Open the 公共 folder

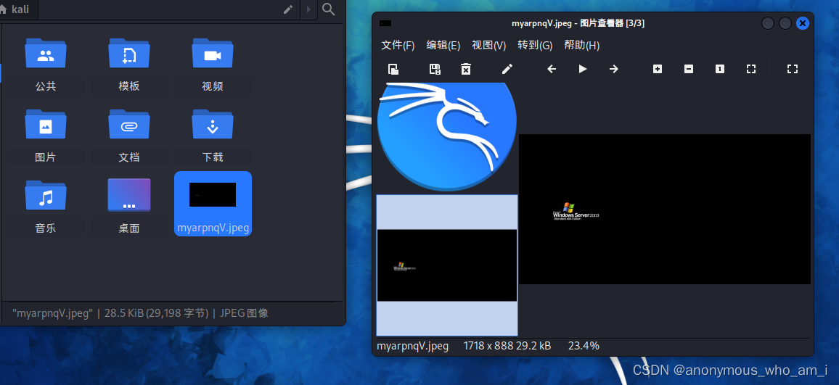pos(46,64)
